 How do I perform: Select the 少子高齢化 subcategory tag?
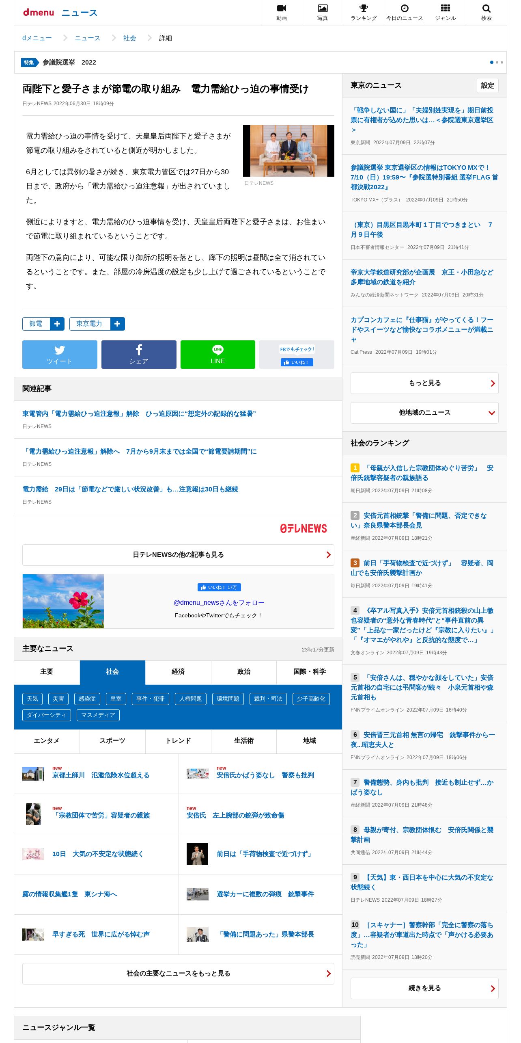[x=311, y=699]
